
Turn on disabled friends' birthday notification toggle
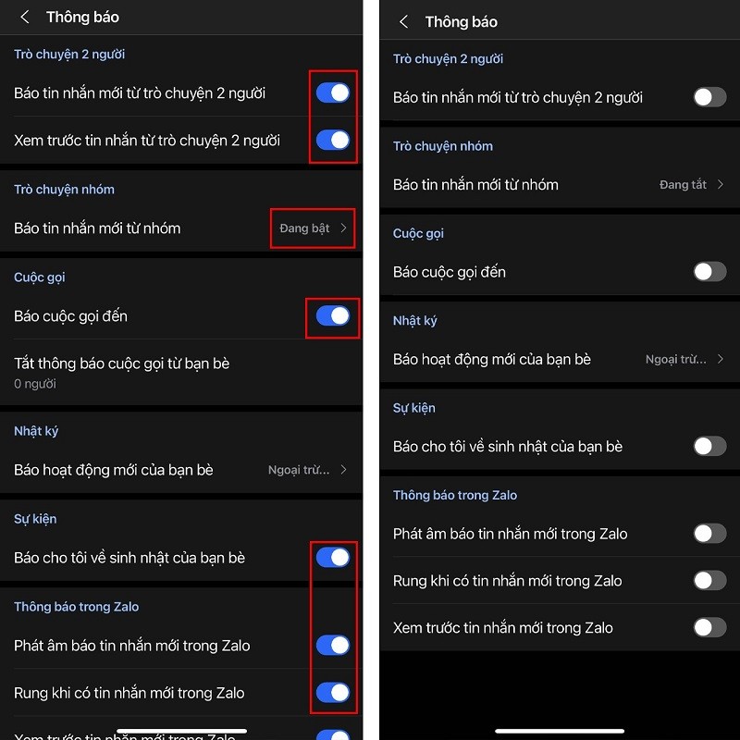pos(709,446)
